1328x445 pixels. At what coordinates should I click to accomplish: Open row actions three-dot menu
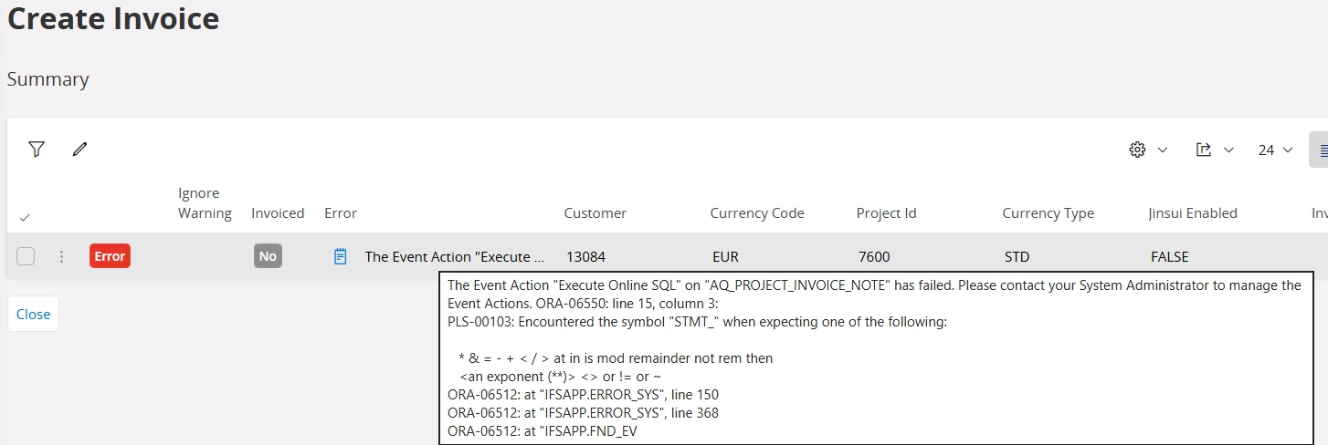61,256
